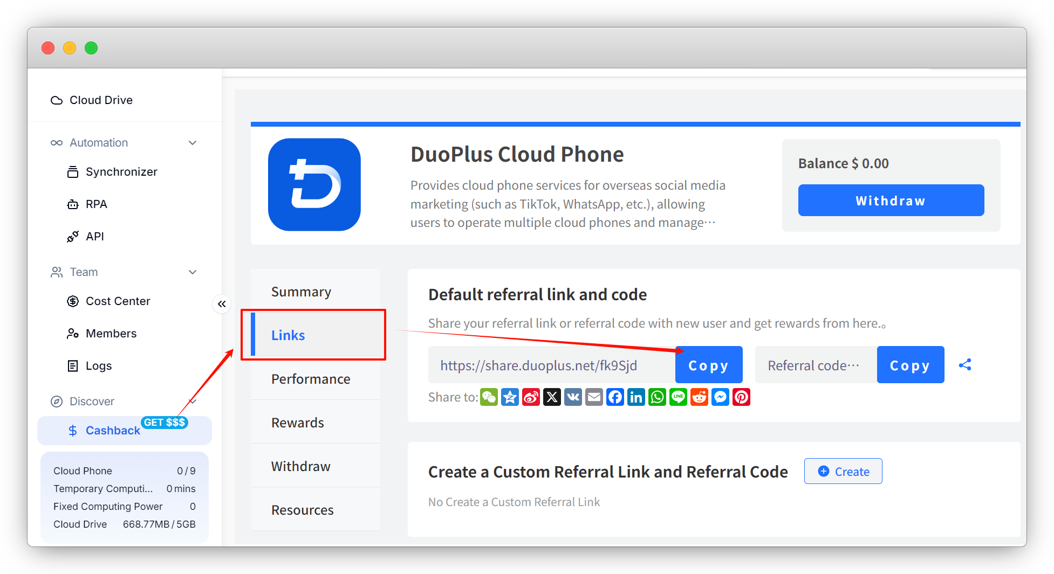Switch to the Summary tab

pyautogui.click(x=316, y=292)
